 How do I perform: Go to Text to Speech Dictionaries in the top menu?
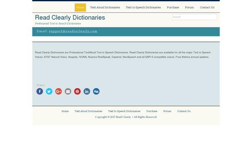point(143,8)
